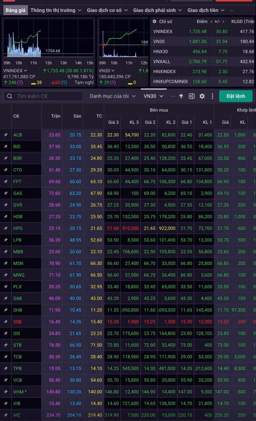Click the Excel export icon
256x421 pixels.
[x=191, y=96]
